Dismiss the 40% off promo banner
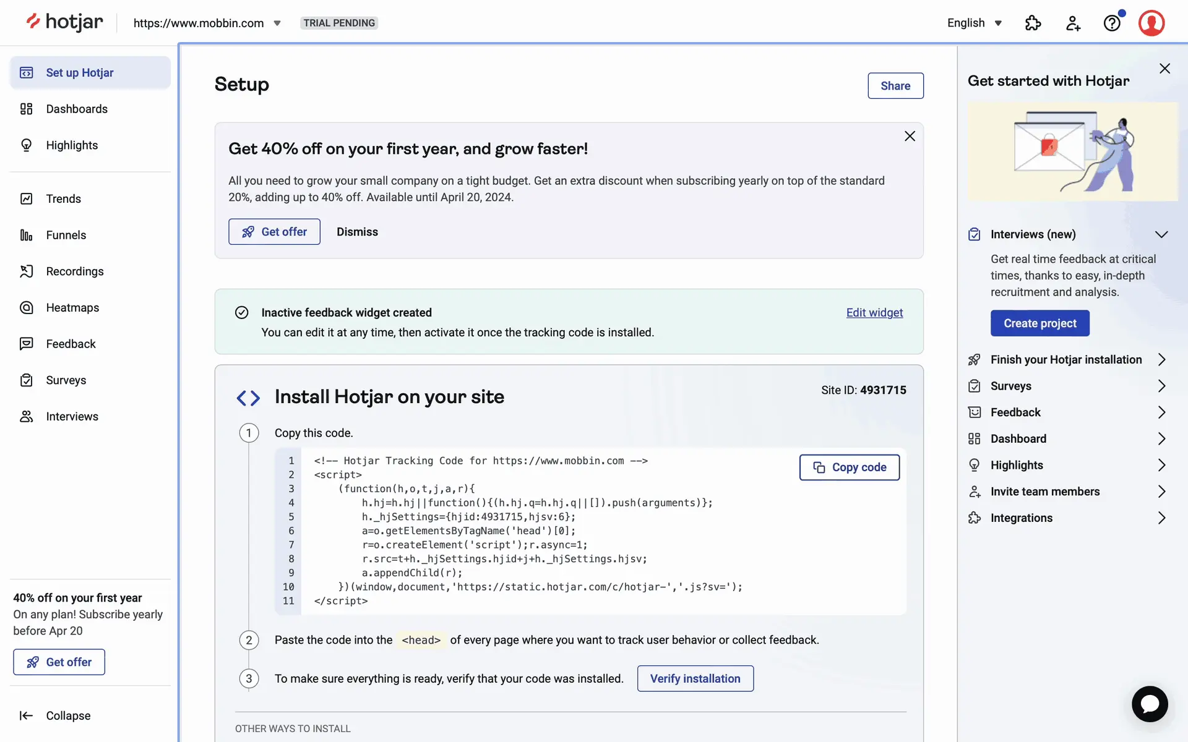1188x742 pixels. point(357,232)
